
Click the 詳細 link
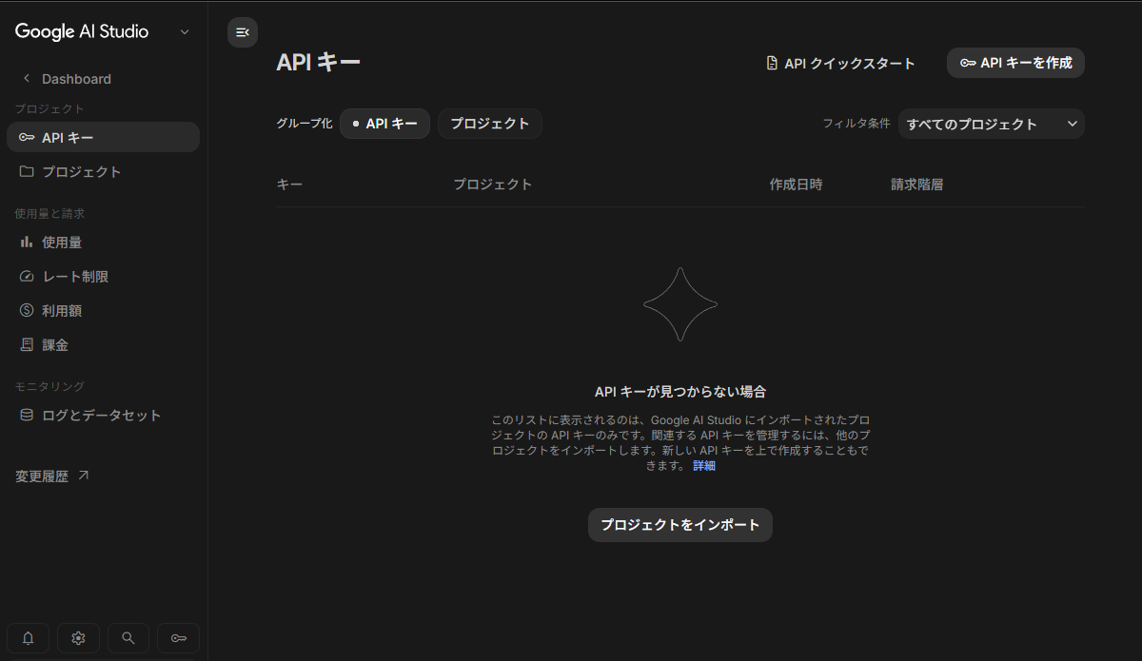pos(704,466)
